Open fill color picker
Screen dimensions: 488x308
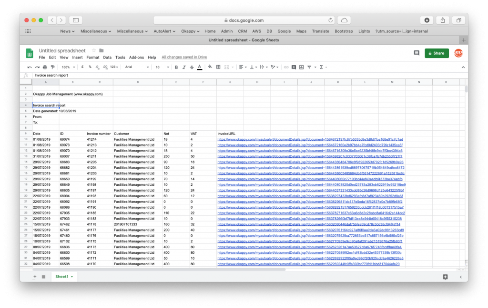click(210, 67)
